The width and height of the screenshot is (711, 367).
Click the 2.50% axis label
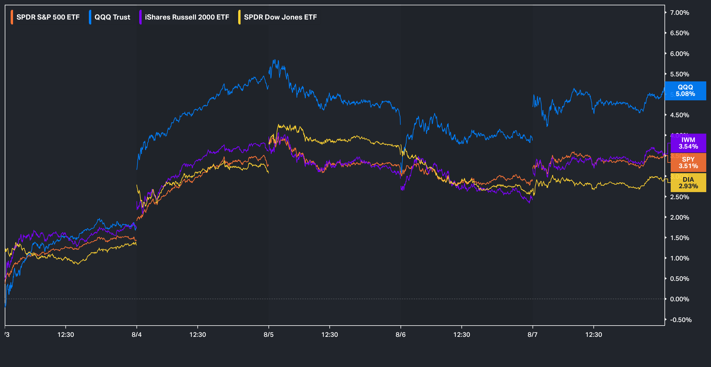[680, 197]
